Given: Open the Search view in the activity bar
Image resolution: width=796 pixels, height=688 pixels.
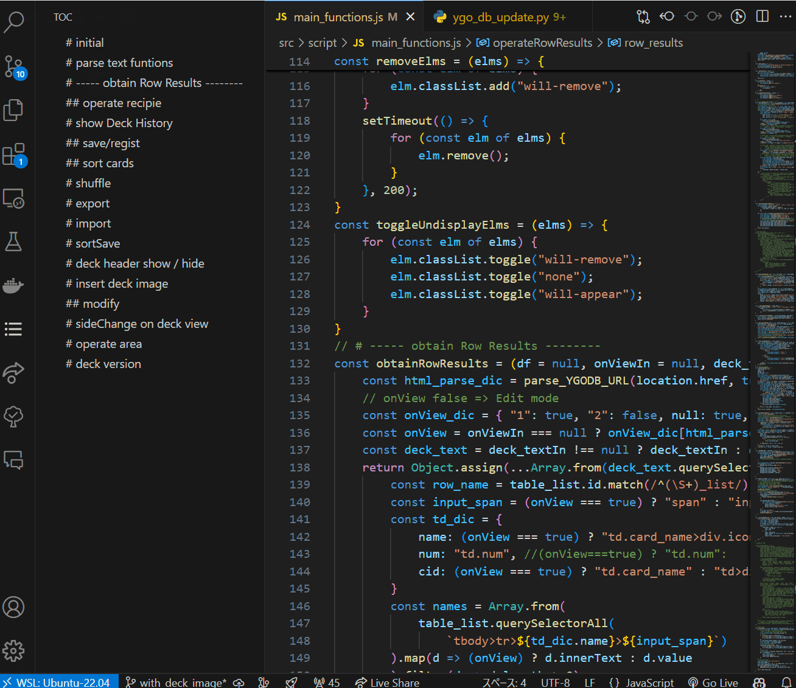Looking at the screenshot, I should coord(15,22).
